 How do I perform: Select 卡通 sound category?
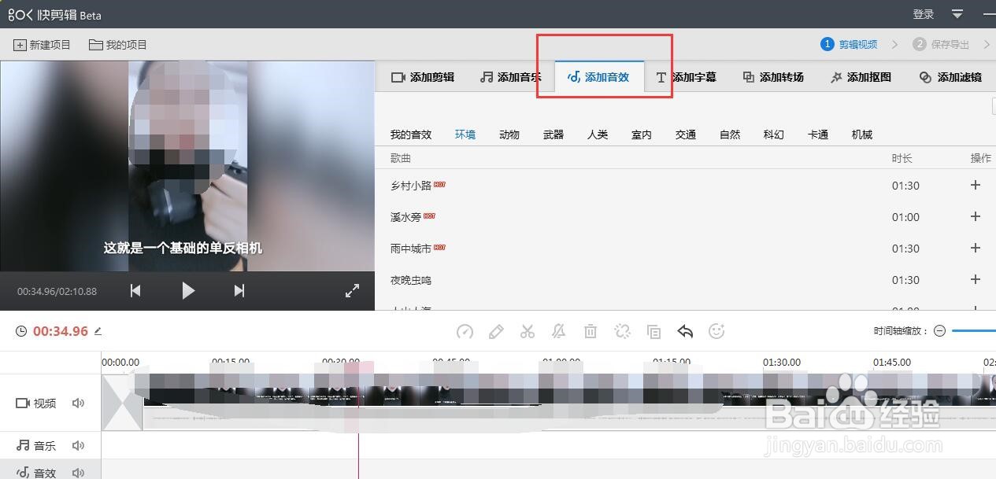[x=818, y=134]
